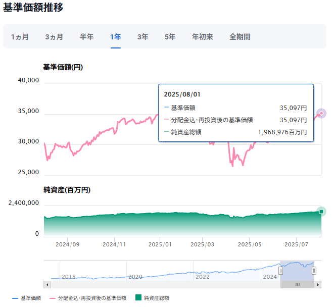Viewport: 335px width, 307px height.
Task: Switch to the 3年 period tab
Action: 142,37
